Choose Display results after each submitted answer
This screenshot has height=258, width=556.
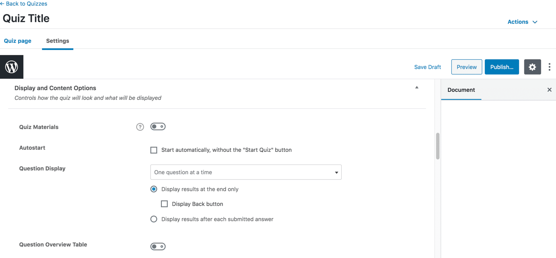click(154, 219)
